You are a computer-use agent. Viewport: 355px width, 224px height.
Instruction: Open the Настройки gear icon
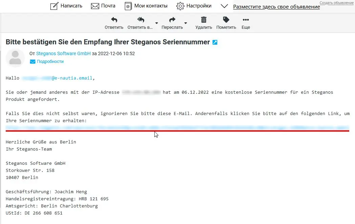[x=180, y=6]
